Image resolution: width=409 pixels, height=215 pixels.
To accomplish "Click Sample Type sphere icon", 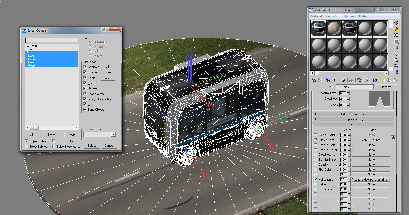I will (396, 23).
